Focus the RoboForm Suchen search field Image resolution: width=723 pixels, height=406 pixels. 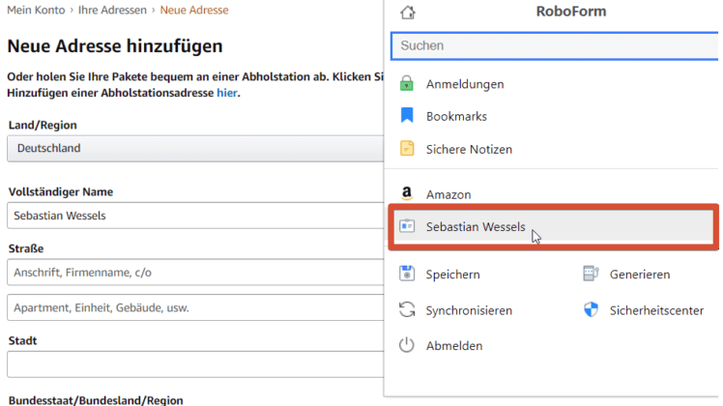[554, 45]
